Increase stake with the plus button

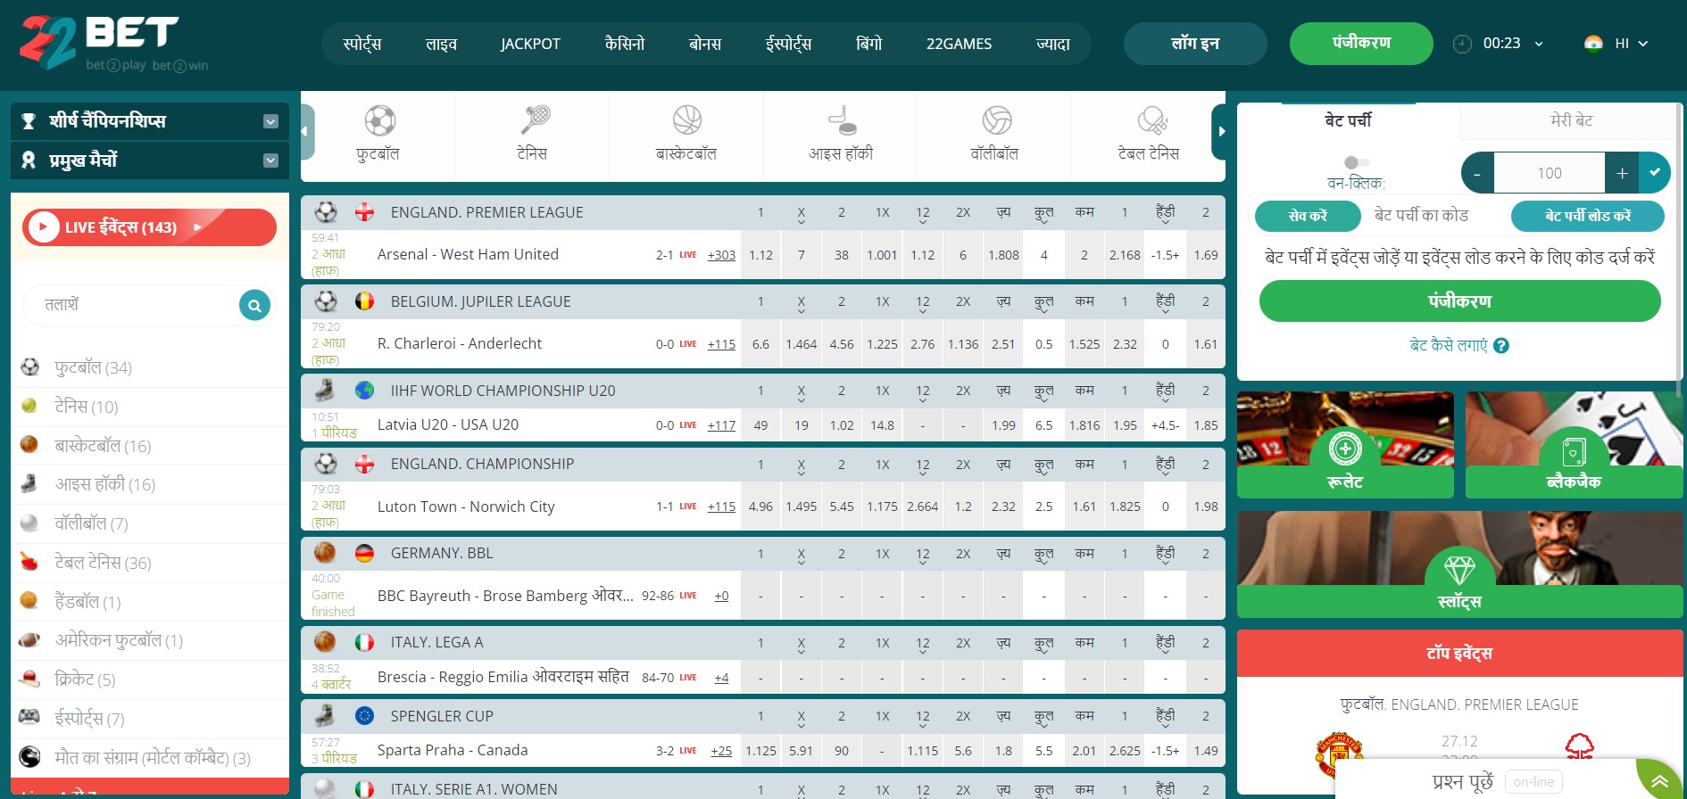coord(1622,172)
